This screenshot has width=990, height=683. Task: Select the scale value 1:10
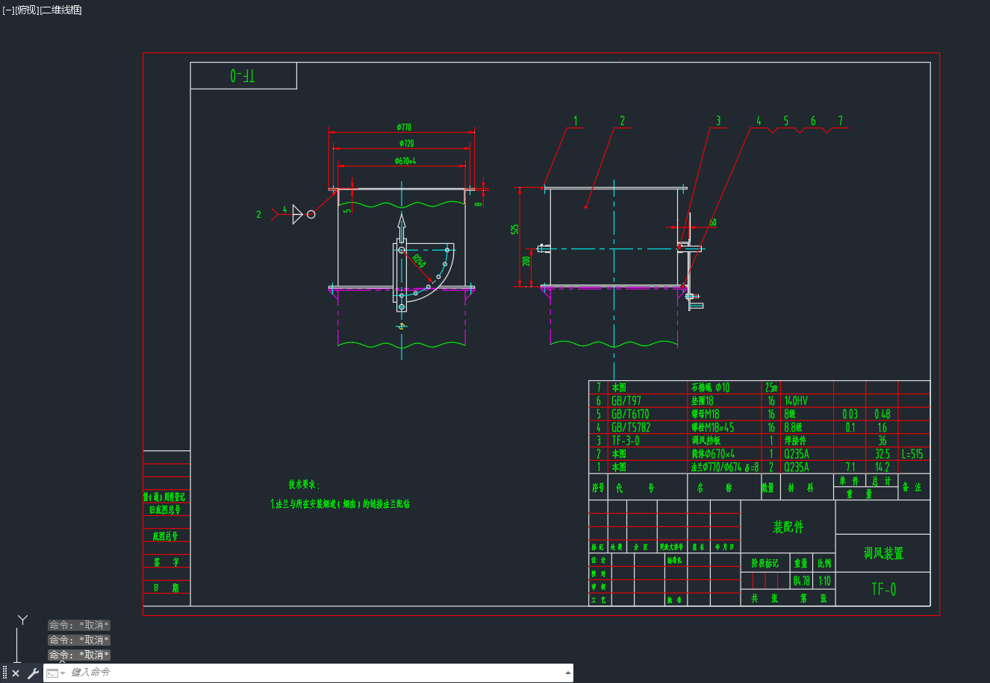click(824, 580)
